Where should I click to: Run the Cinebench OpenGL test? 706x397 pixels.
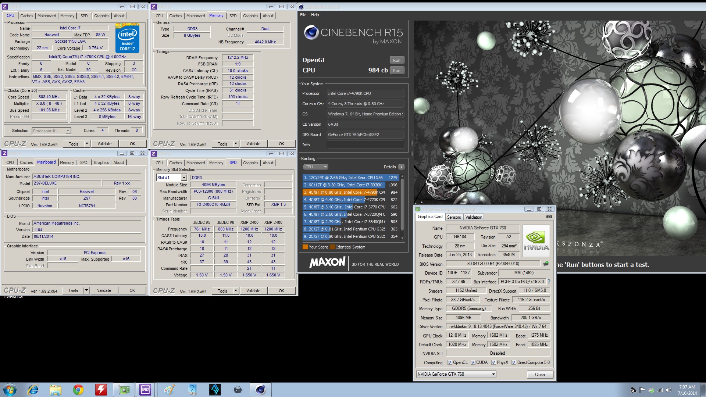point(396,60)
